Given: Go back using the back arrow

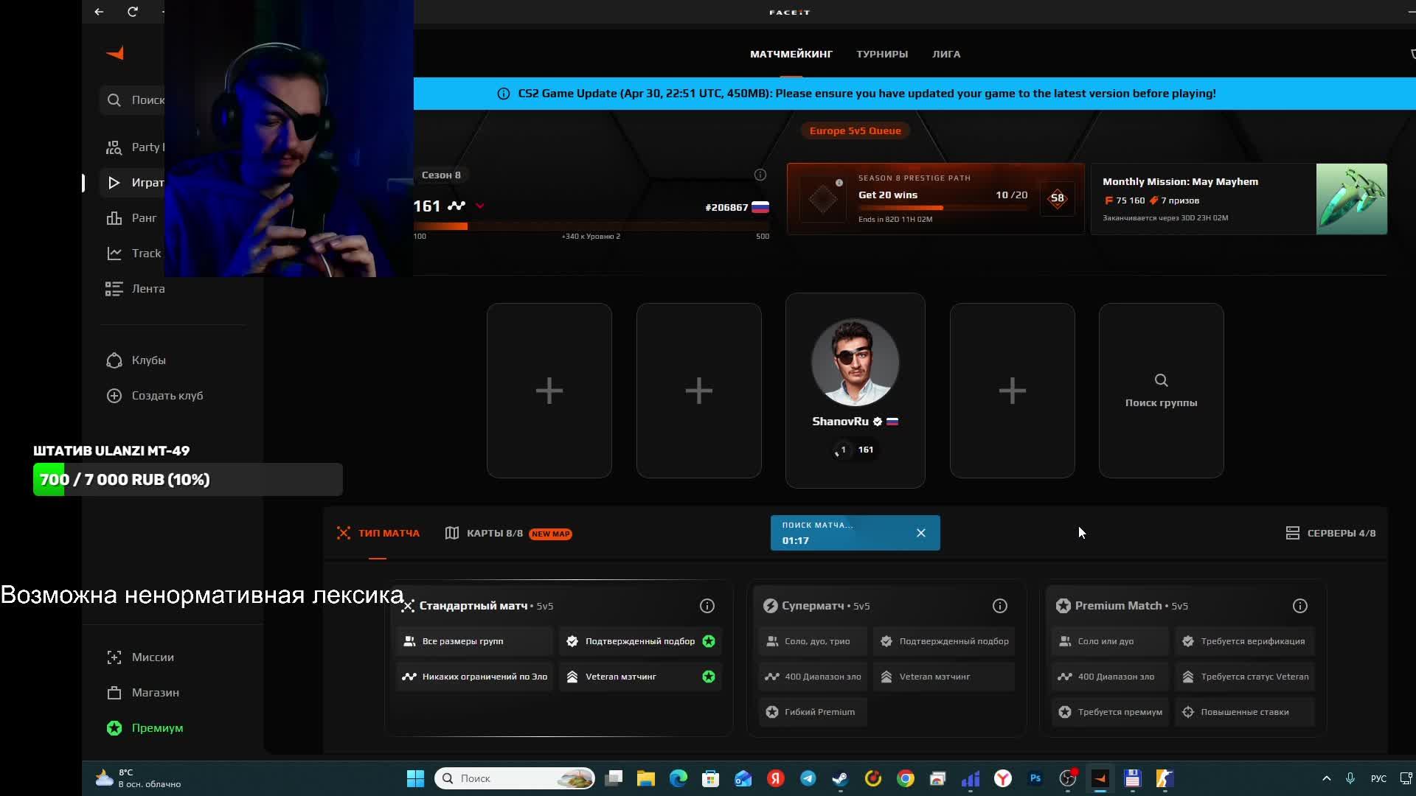Looking at the screenshot, I should (99, 12).
